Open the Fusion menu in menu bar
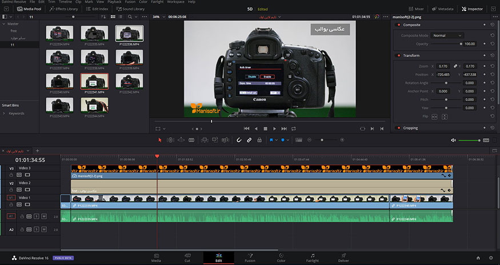Viewport: 500px width, 265px height. pos(130,2)
